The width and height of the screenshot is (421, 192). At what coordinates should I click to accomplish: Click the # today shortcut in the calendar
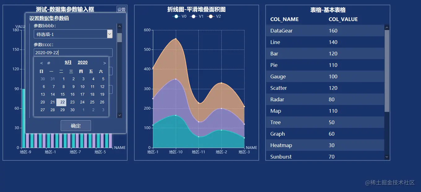point(49,63)
